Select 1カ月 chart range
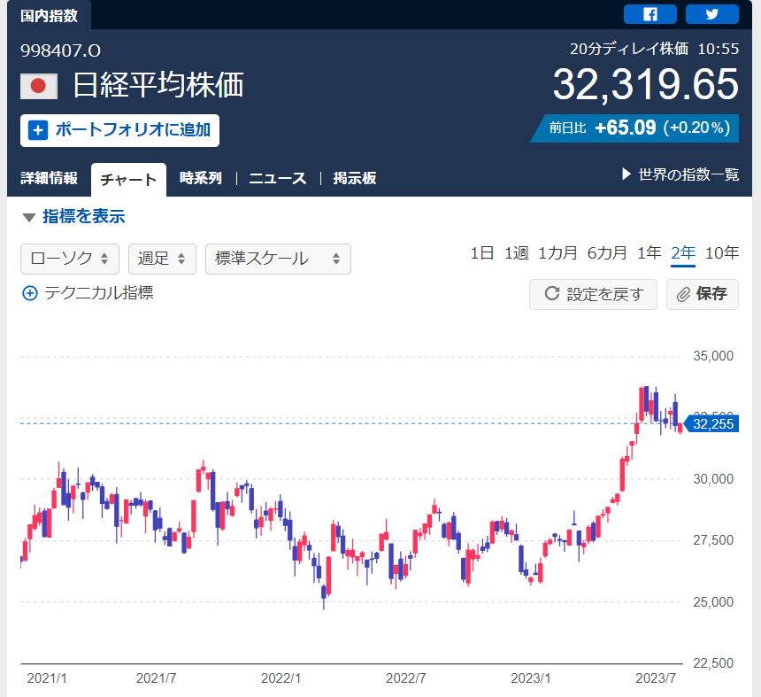The width and height of the screenshot is (761, 697). [558, 253]
